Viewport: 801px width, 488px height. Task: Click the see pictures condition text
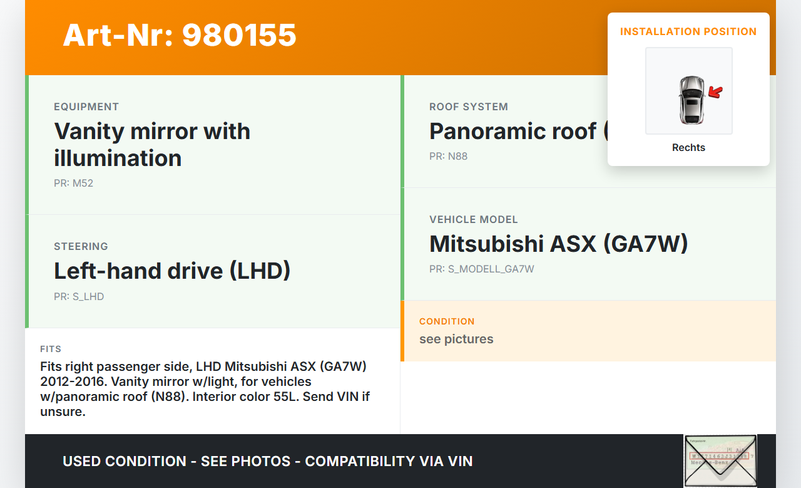click(x=456, y=339)
